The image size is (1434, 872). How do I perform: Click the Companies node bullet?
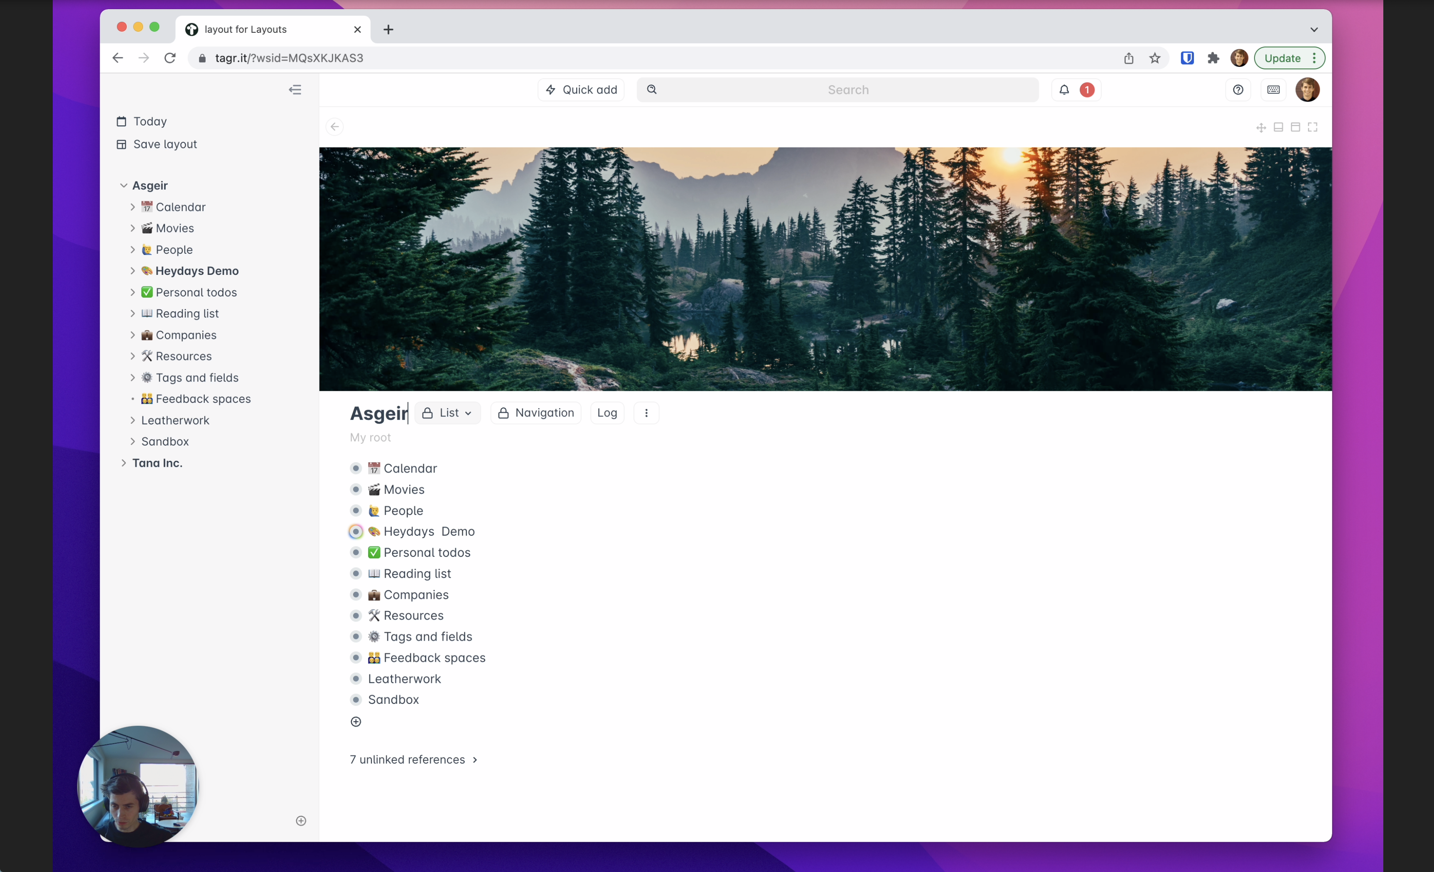[x=356, y=595]
